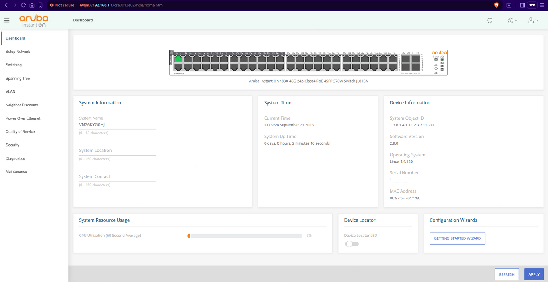The image size is (548, 282).
Task: Click the MAC address 0C:97:5F:70:71:80
Action: pyautogui.click(x=405, y=198)
